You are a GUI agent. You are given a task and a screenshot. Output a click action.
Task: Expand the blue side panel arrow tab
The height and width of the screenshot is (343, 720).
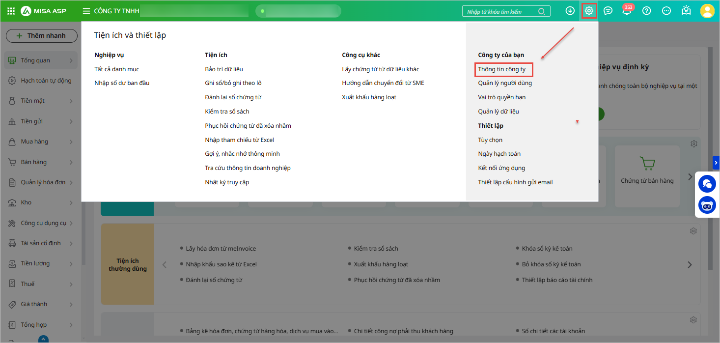click(716, 163)
